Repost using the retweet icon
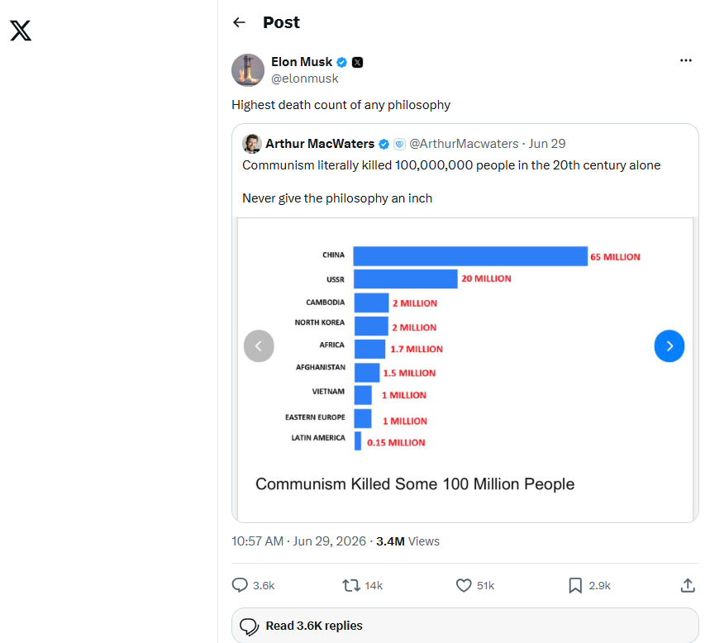Image resolution: width=710 pixels, height=643 pixels. point(351,585)
